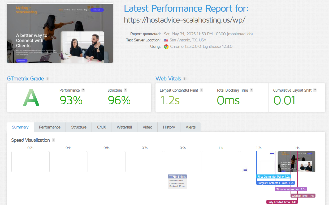Click the site screenshot thumbnail
The width and height of the screenshot is (329, 205).
(60, 33)
